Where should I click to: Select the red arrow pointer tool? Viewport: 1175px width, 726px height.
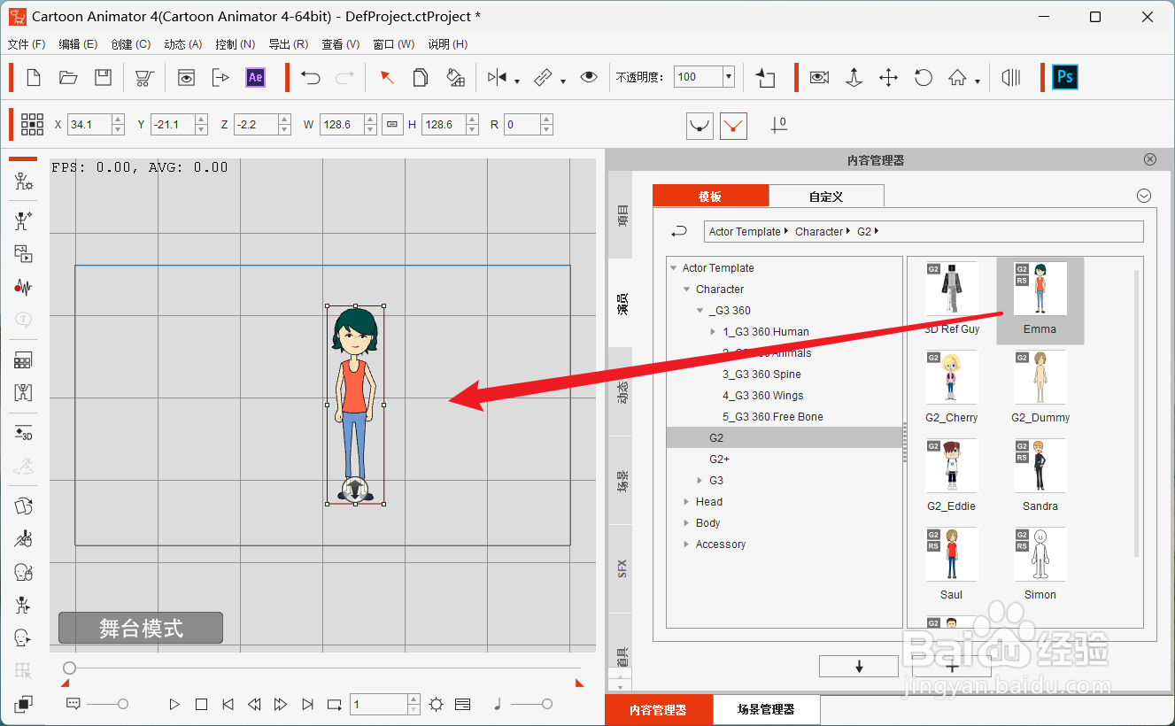(387, 78)
